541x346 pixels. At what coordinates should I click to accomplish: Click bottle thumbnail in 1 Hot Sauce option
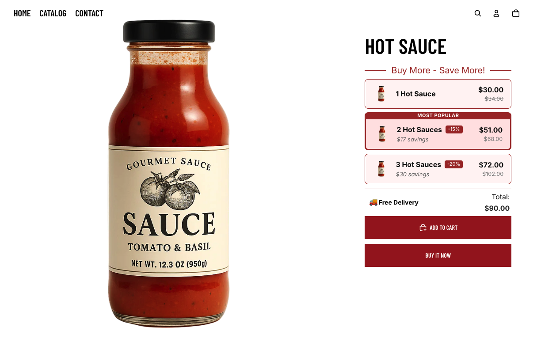pos(381,94)
